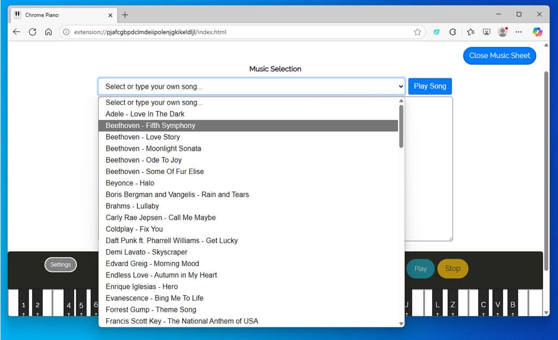558x340 pixels.
Task: Click the black piano key labeled L
Action: 438,302
